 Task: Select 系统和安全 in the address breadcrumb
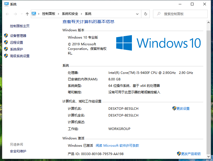pos(70,14)
